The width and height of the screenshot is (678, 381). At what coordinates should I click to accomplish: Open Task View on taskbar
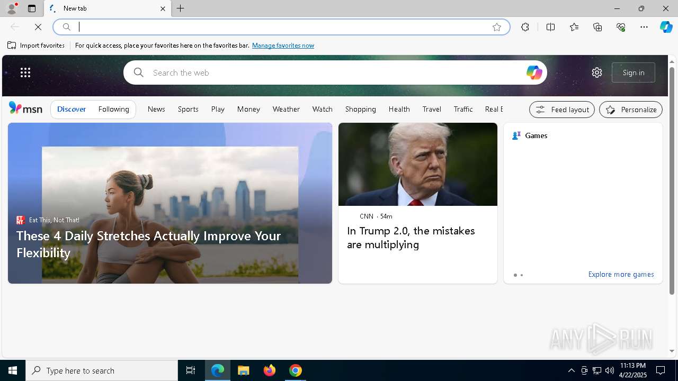[191, 370]
